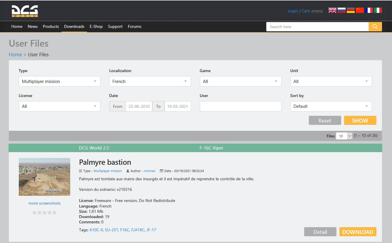Click the orange search magnifier button
This screenshot has width=392, height=243.
tap(375, 27)
